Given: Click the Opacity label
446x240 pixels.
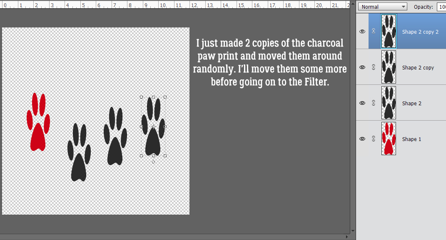Looking at the screenshot, I should coord(423,7).
